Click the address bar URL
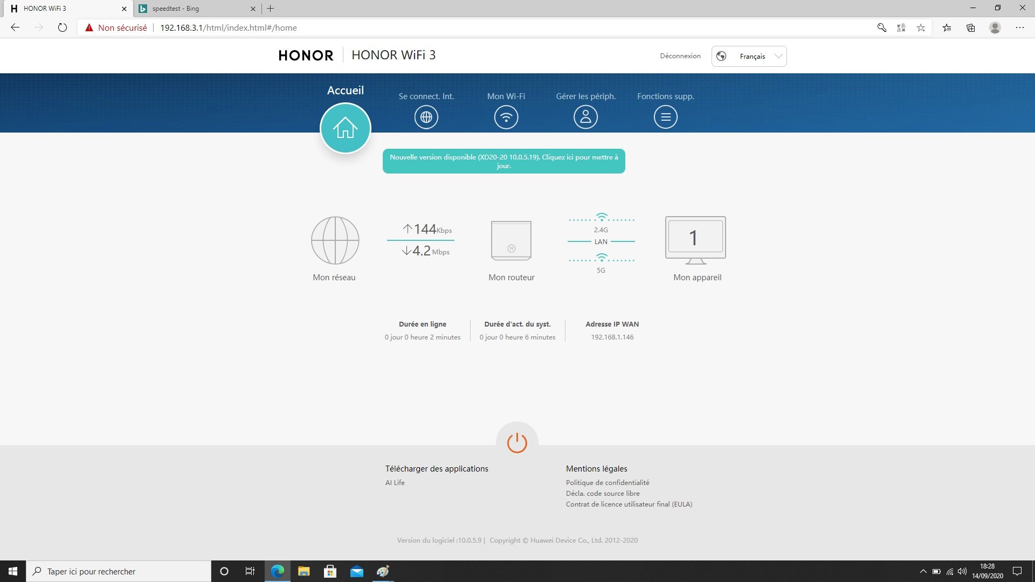Image resolution: width=1035 pixels, height=582 pixels. tap(229, 27)
